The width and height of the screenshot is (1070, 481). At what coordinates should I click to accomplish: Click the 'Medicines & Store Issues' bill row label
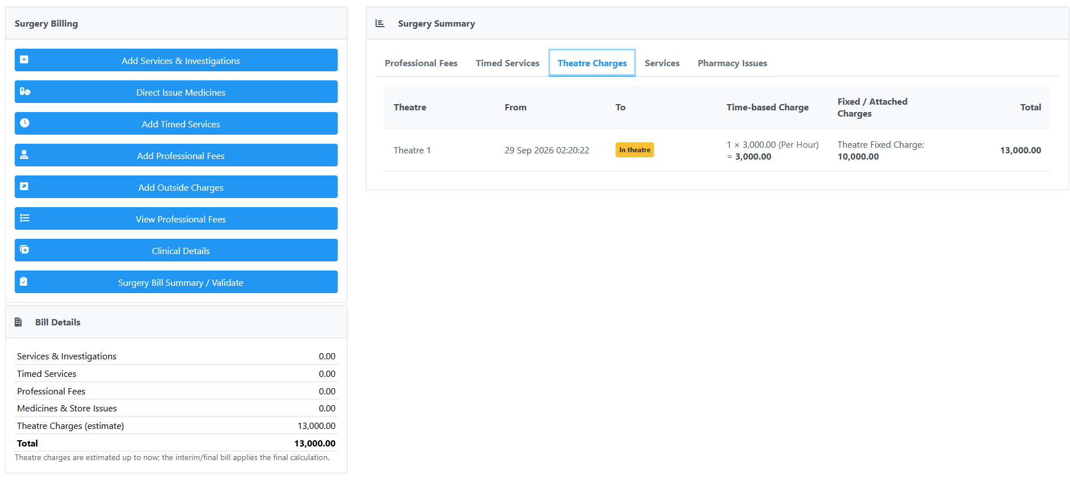67,408
